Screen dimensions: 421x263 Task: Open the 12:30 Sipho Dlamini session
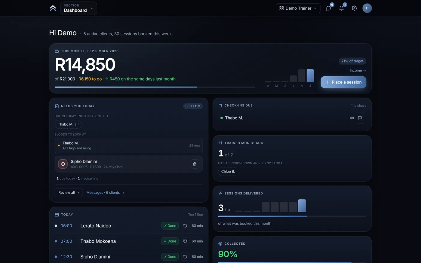129,257
